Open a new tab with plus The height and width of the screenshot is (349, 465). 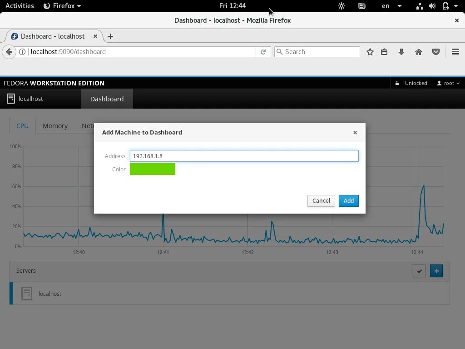coord(110,36)
